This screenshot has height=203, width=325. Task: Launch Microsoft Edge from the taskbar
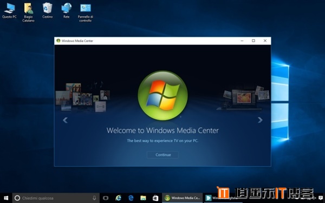coord(131,198)
